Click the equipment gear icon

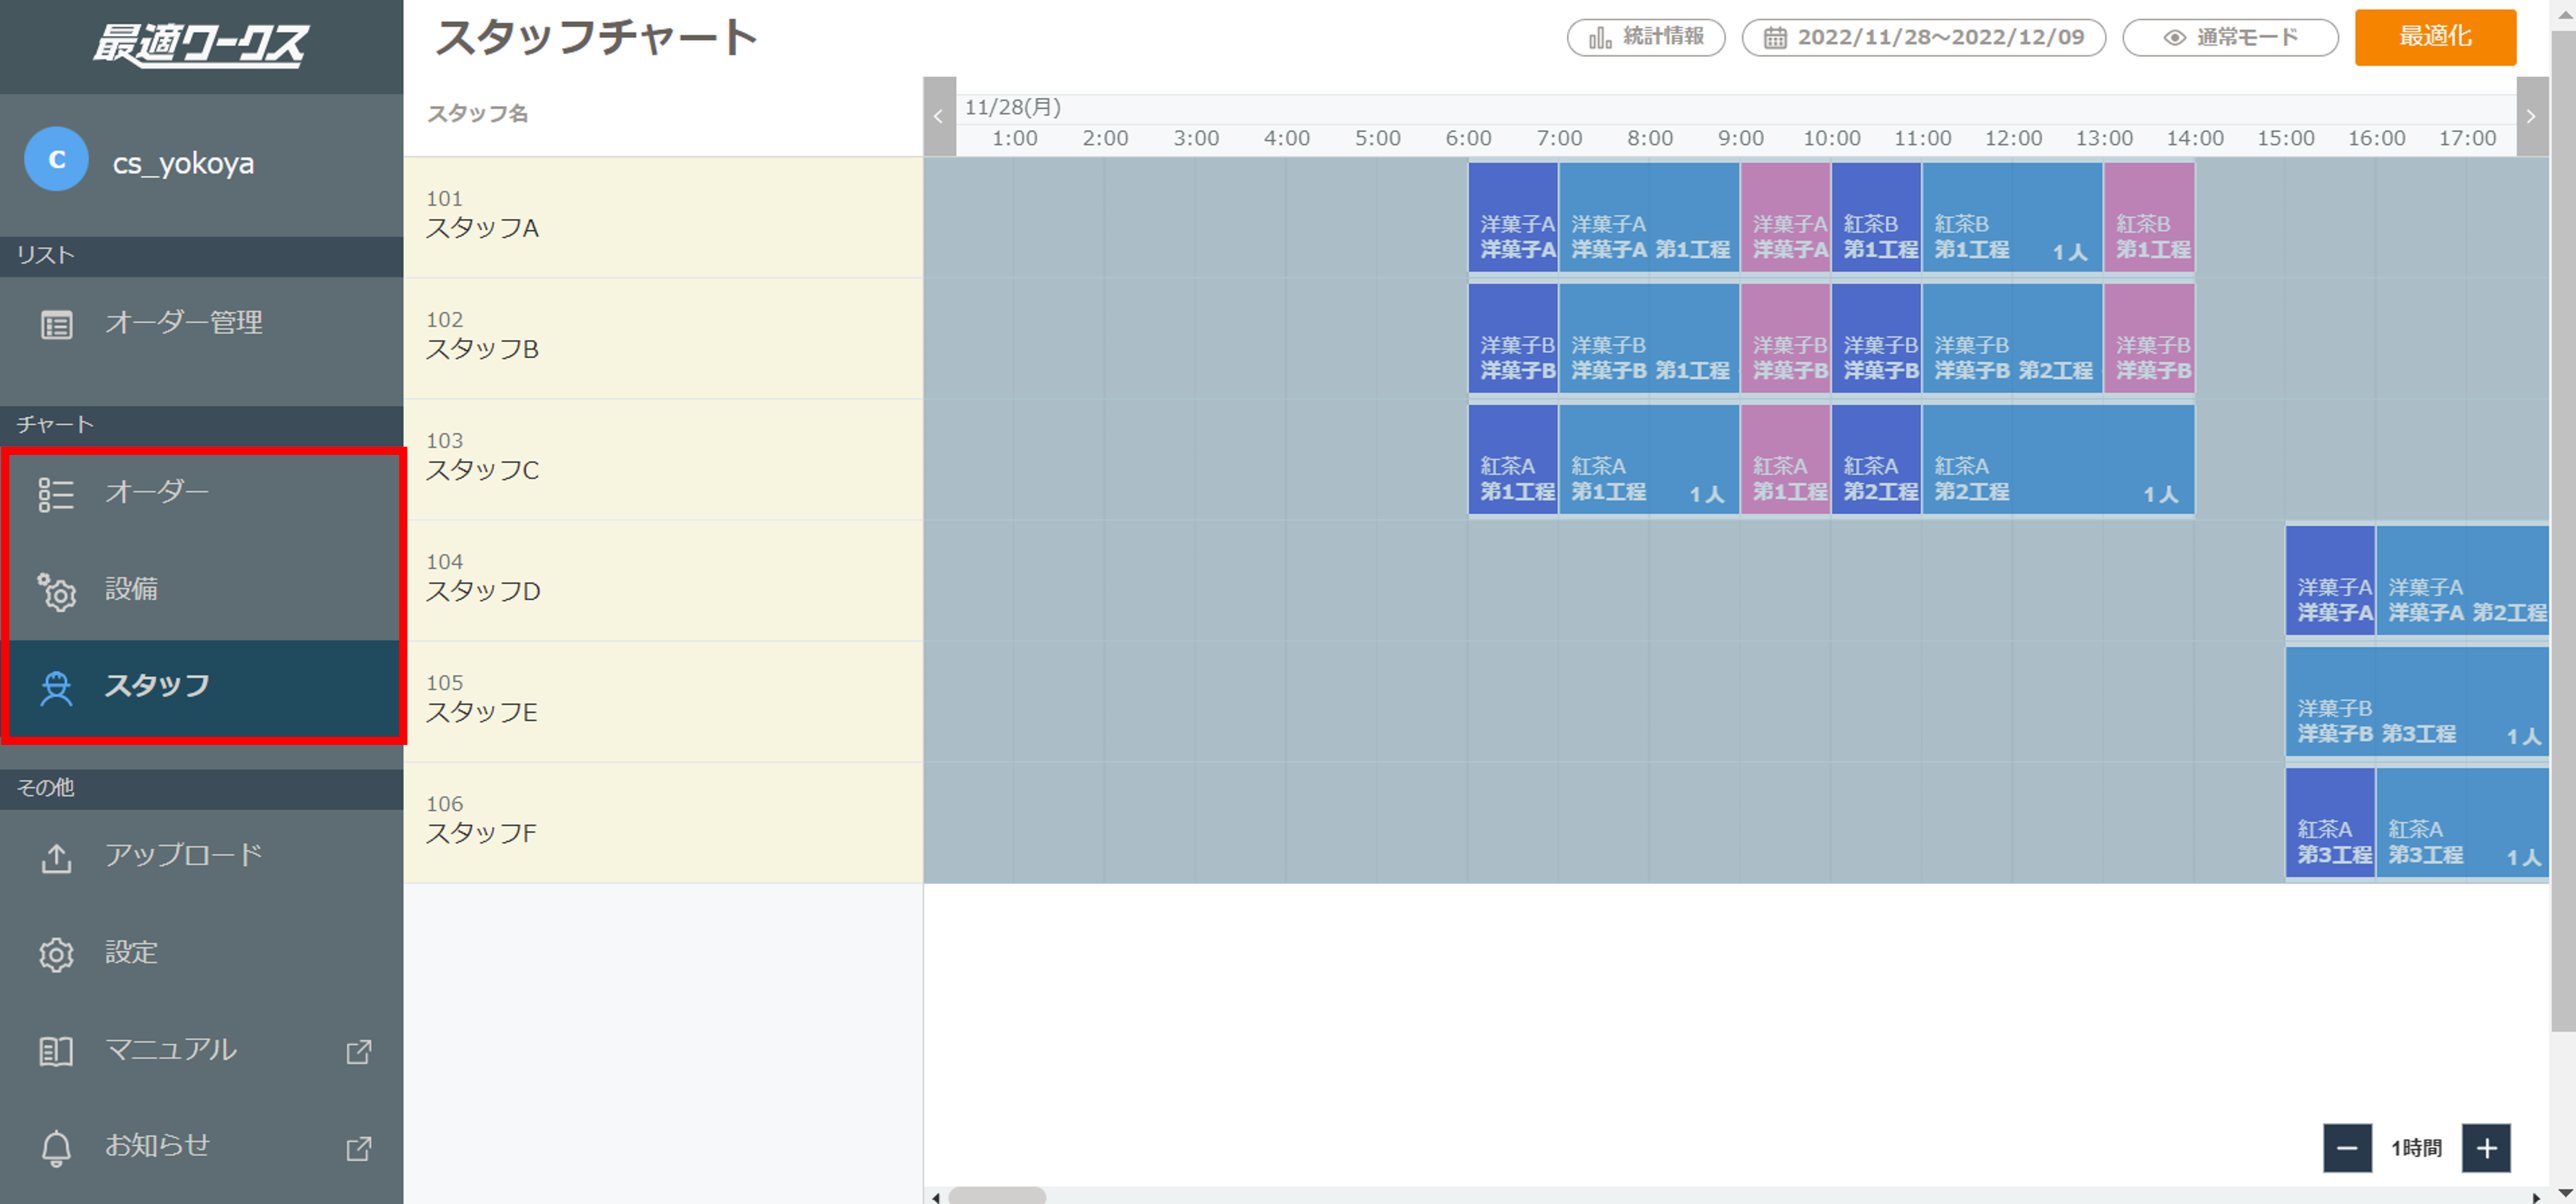pyautogui.click(x=56, y=591)
